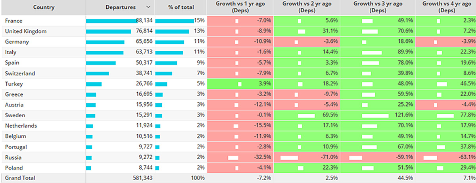Select the Country column header
The width and height of the screenshot is (476, 183).
point(44,7)
